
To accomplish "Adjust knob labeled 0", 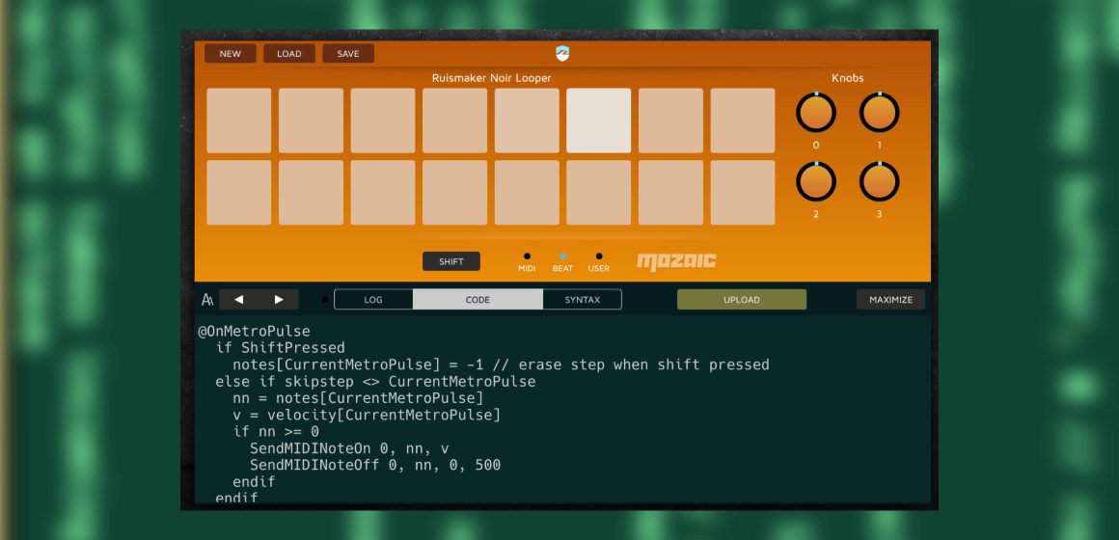I will pos(816,113).
